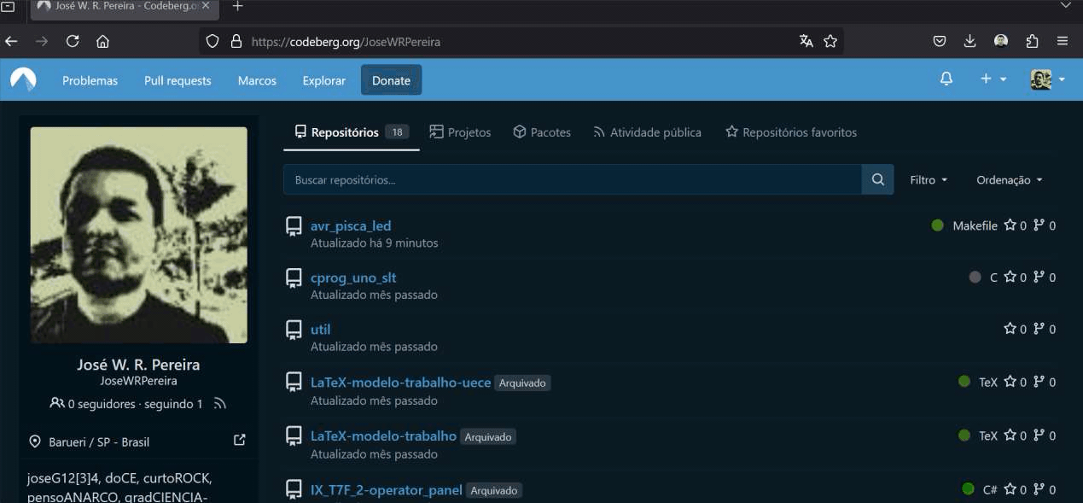This screenshot has height=503, width=1083.
Task: Click the Codeberg logo in the navigation bar
Action: point(21,79)
